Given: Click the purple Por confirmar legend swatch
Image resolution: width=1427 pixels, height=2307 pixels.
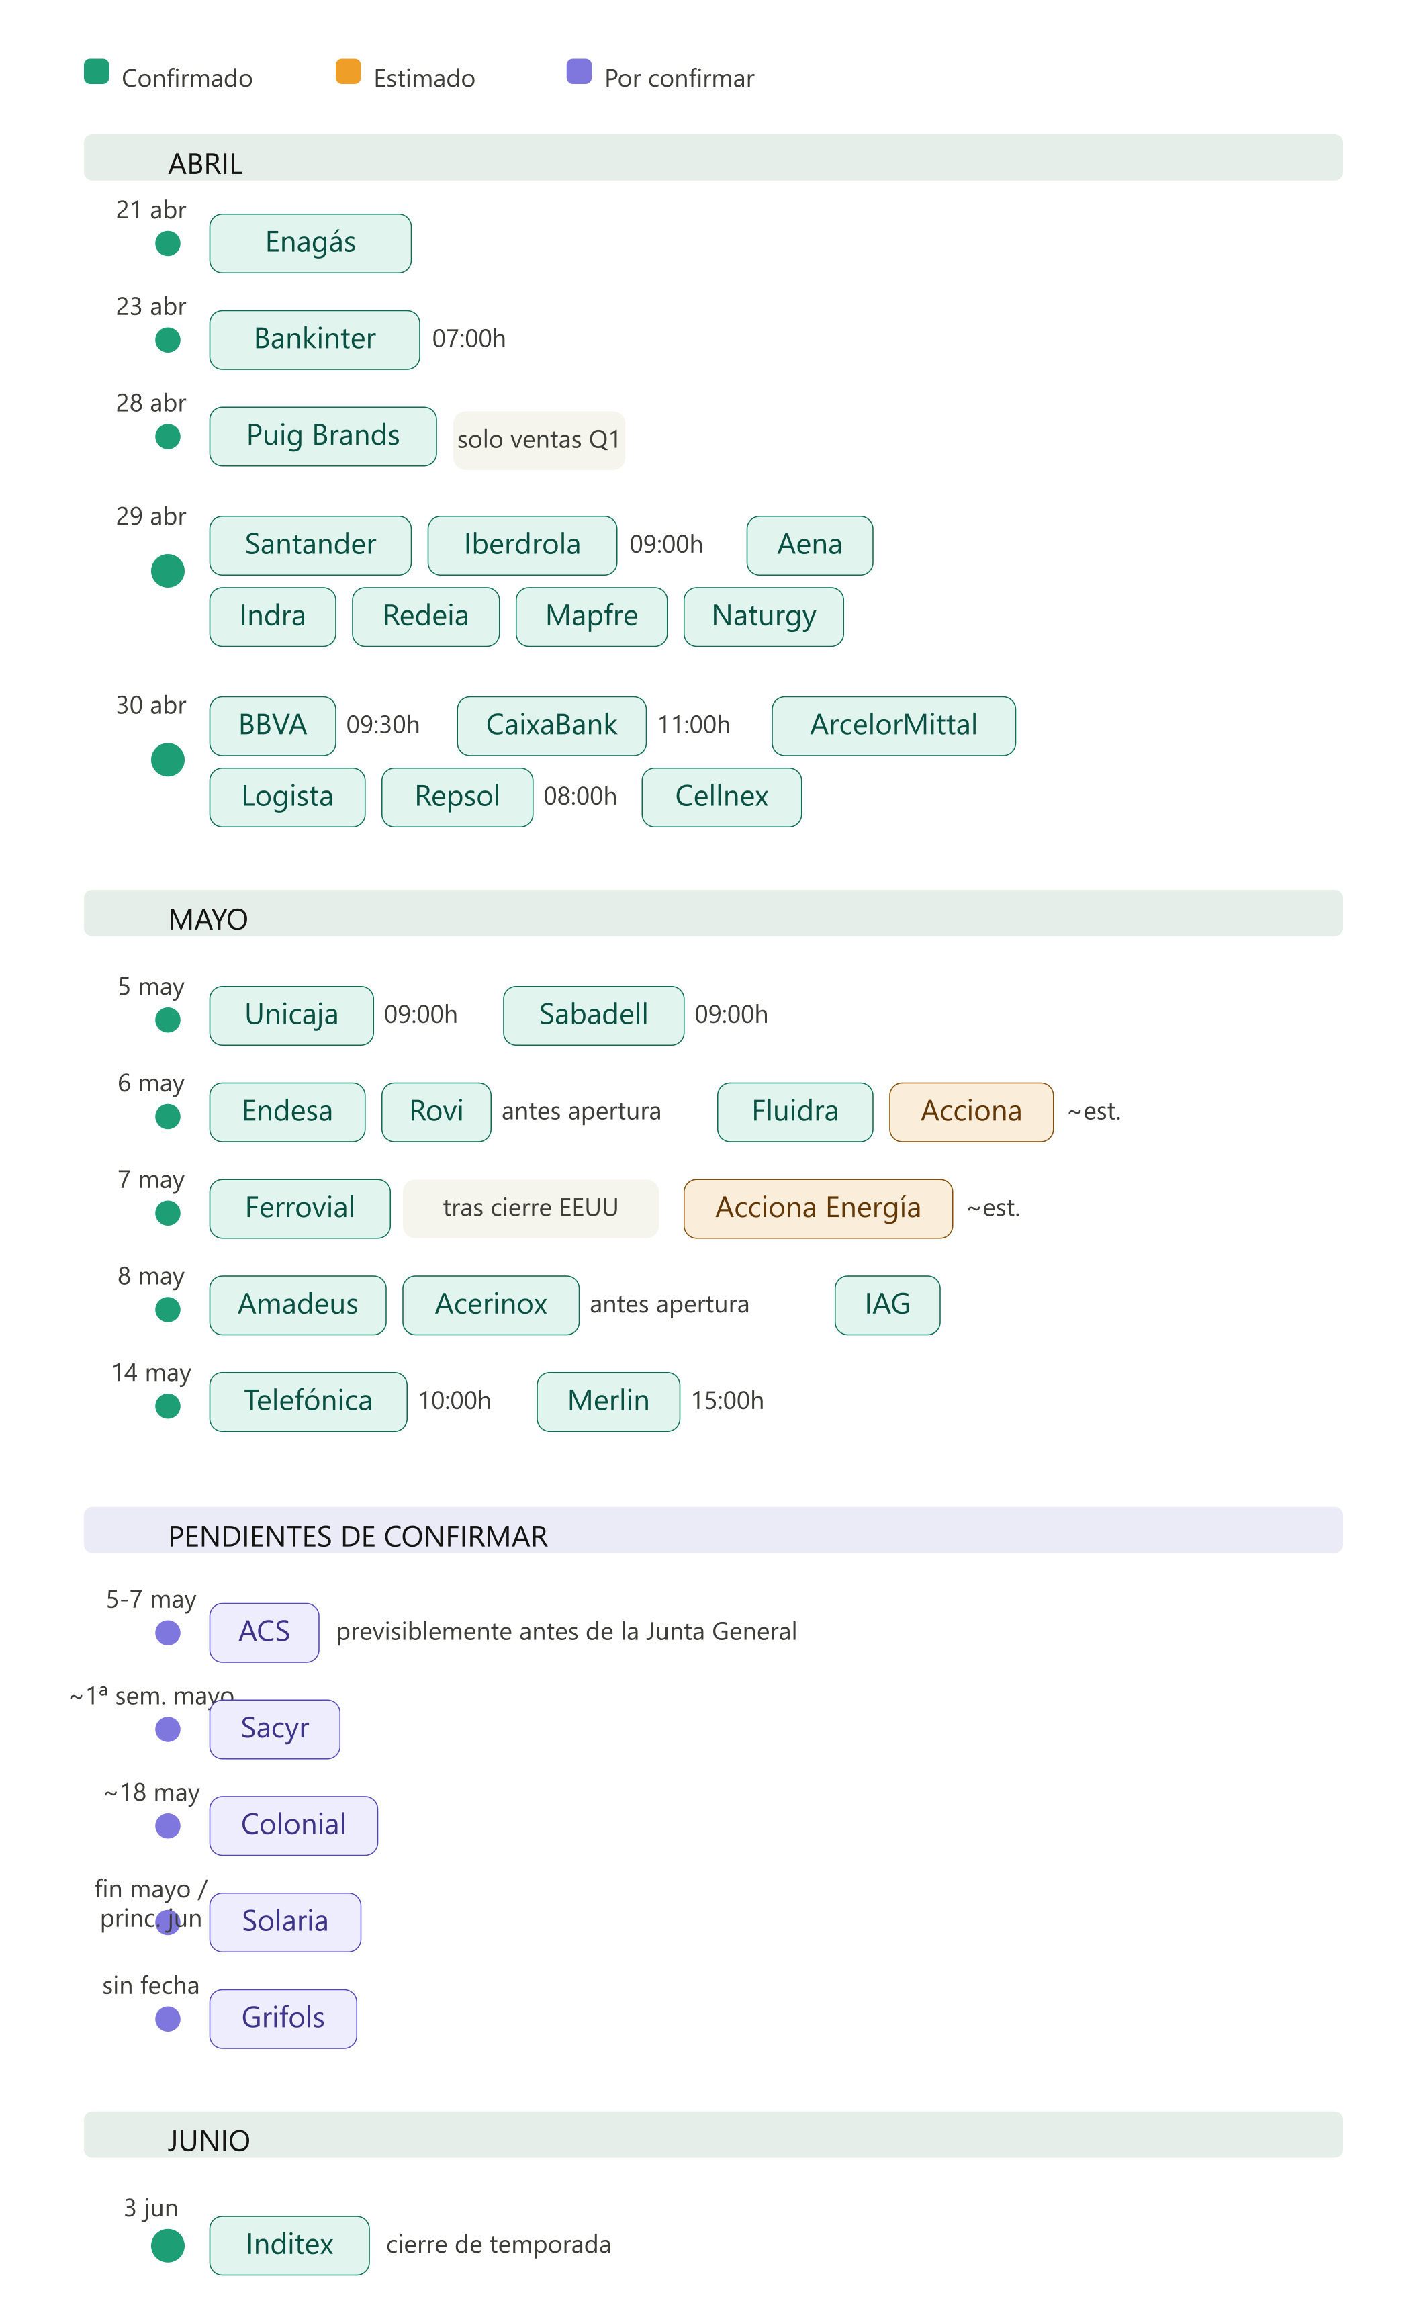Looking at the screenshot, I should click(579, 72).
